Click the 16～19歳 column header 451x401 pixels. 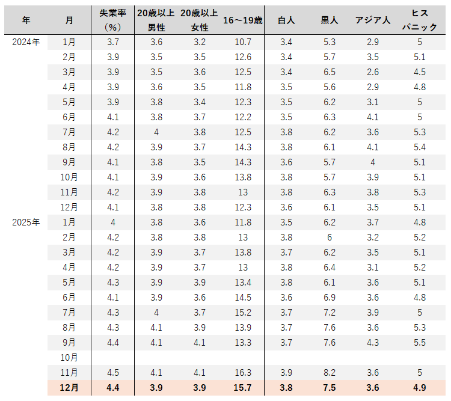coord(242,20)
